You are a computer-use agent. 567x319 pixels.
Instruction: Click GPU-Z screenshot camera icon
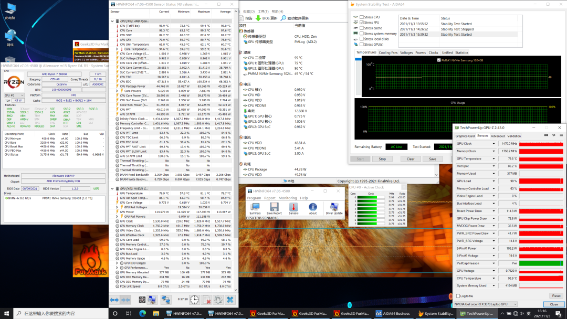click(x=546, y=135)
